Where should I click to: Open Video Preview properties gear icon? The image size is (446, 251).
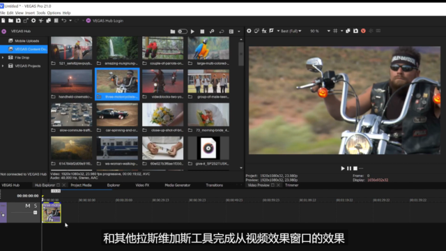[249, 31]
